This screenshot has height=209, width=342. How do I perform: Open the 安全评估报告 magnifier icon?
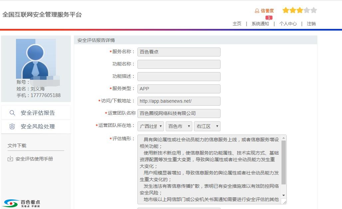pyautogui.click(x=12, y=113)
